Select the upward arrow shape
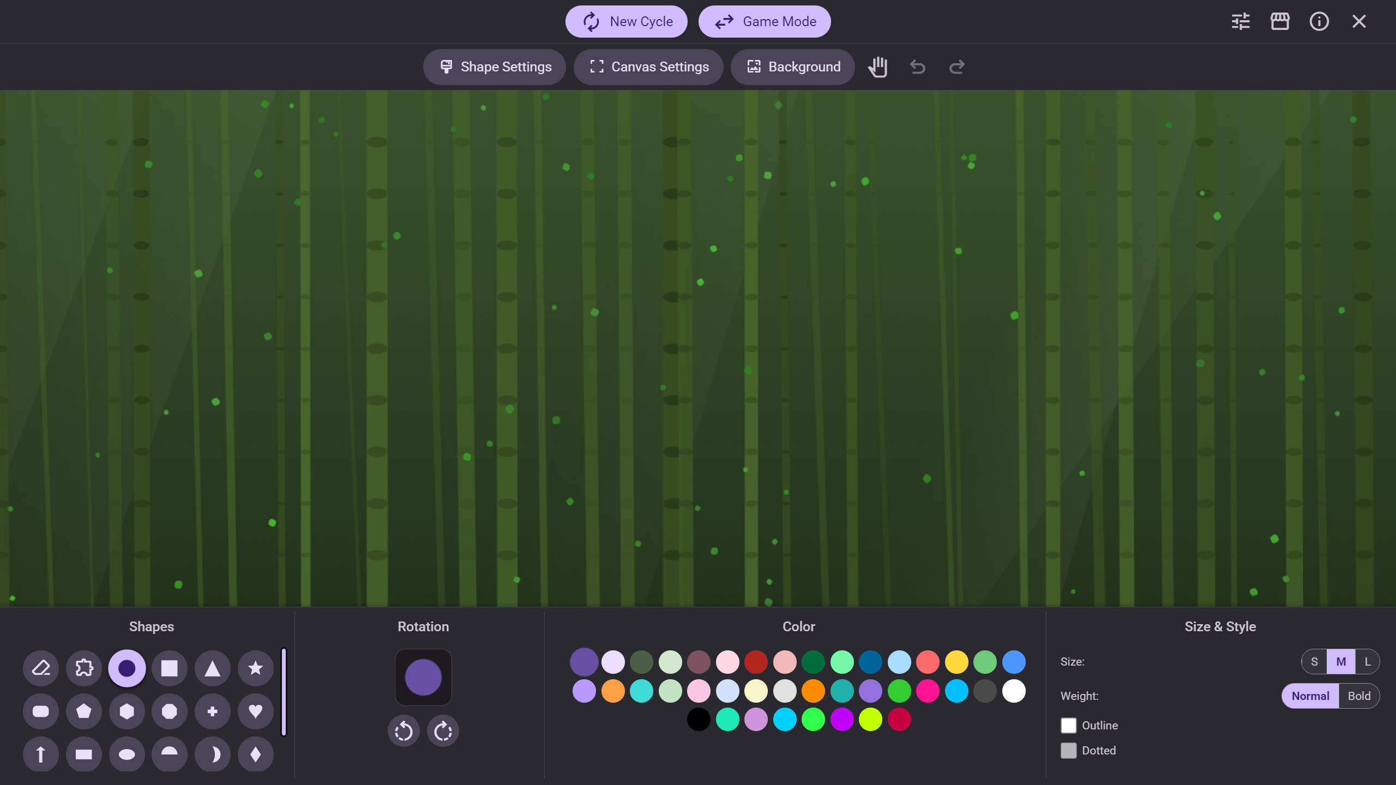This screenshot has height=785, width=1396. coord(40,754)
